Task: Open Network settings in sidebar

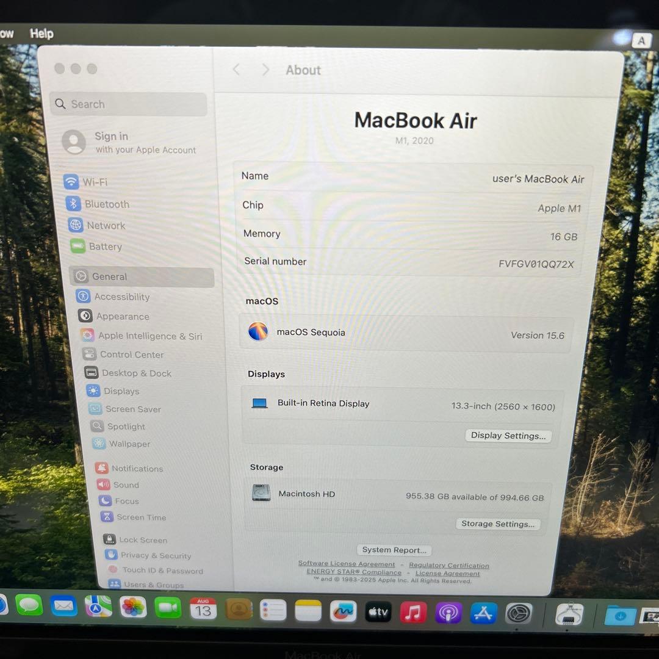Action: click(x=96, y=225)
